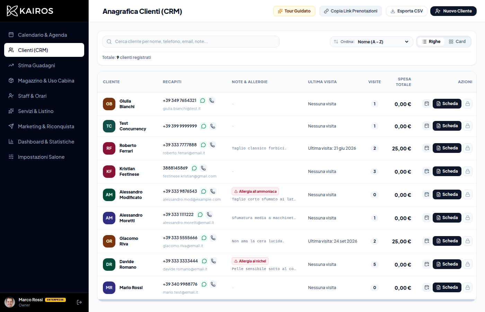This screenshot has width=485, height=312.
Task: Click email roberto.ferrari@email.it
Action: pyautogui.click(x=184, y=153)
